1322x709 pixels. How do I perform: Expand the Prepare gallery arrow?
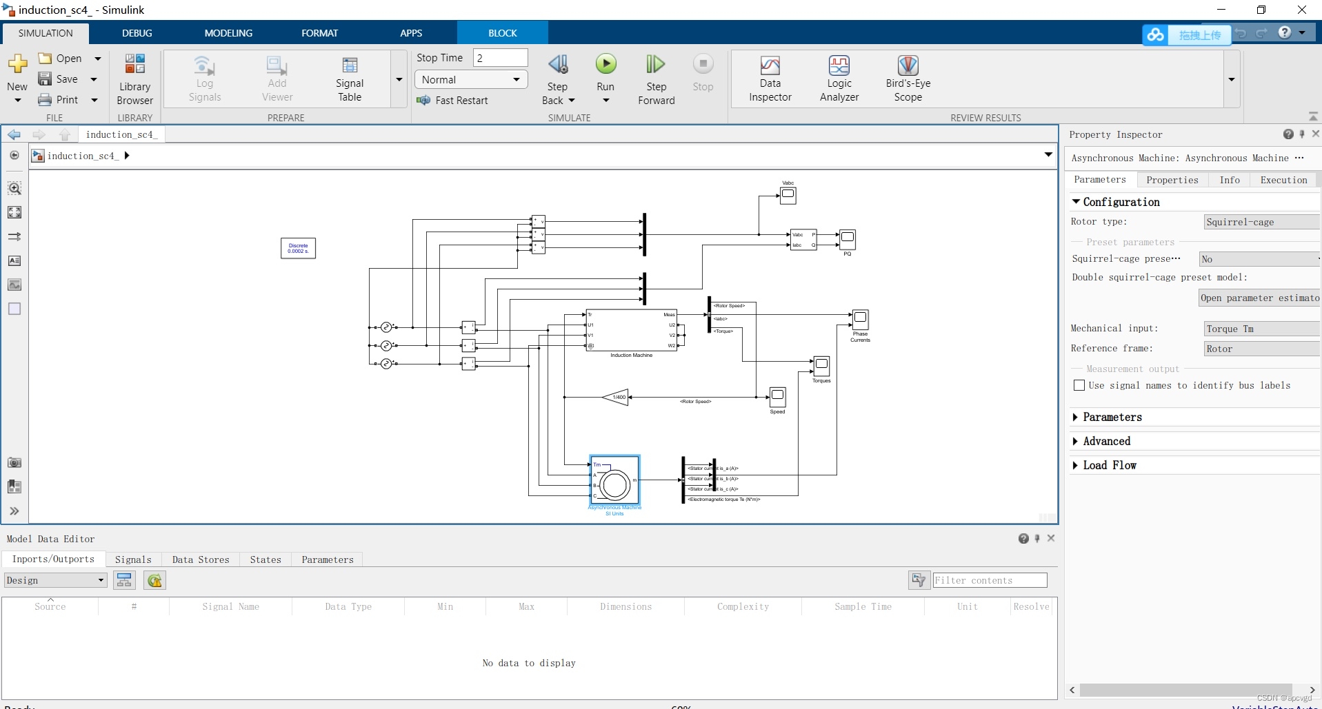[399, 79]
